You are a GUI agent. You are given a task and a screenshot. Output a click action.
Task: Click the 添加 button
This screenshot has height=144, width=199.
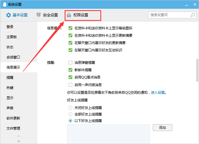[x=162, y=128]
